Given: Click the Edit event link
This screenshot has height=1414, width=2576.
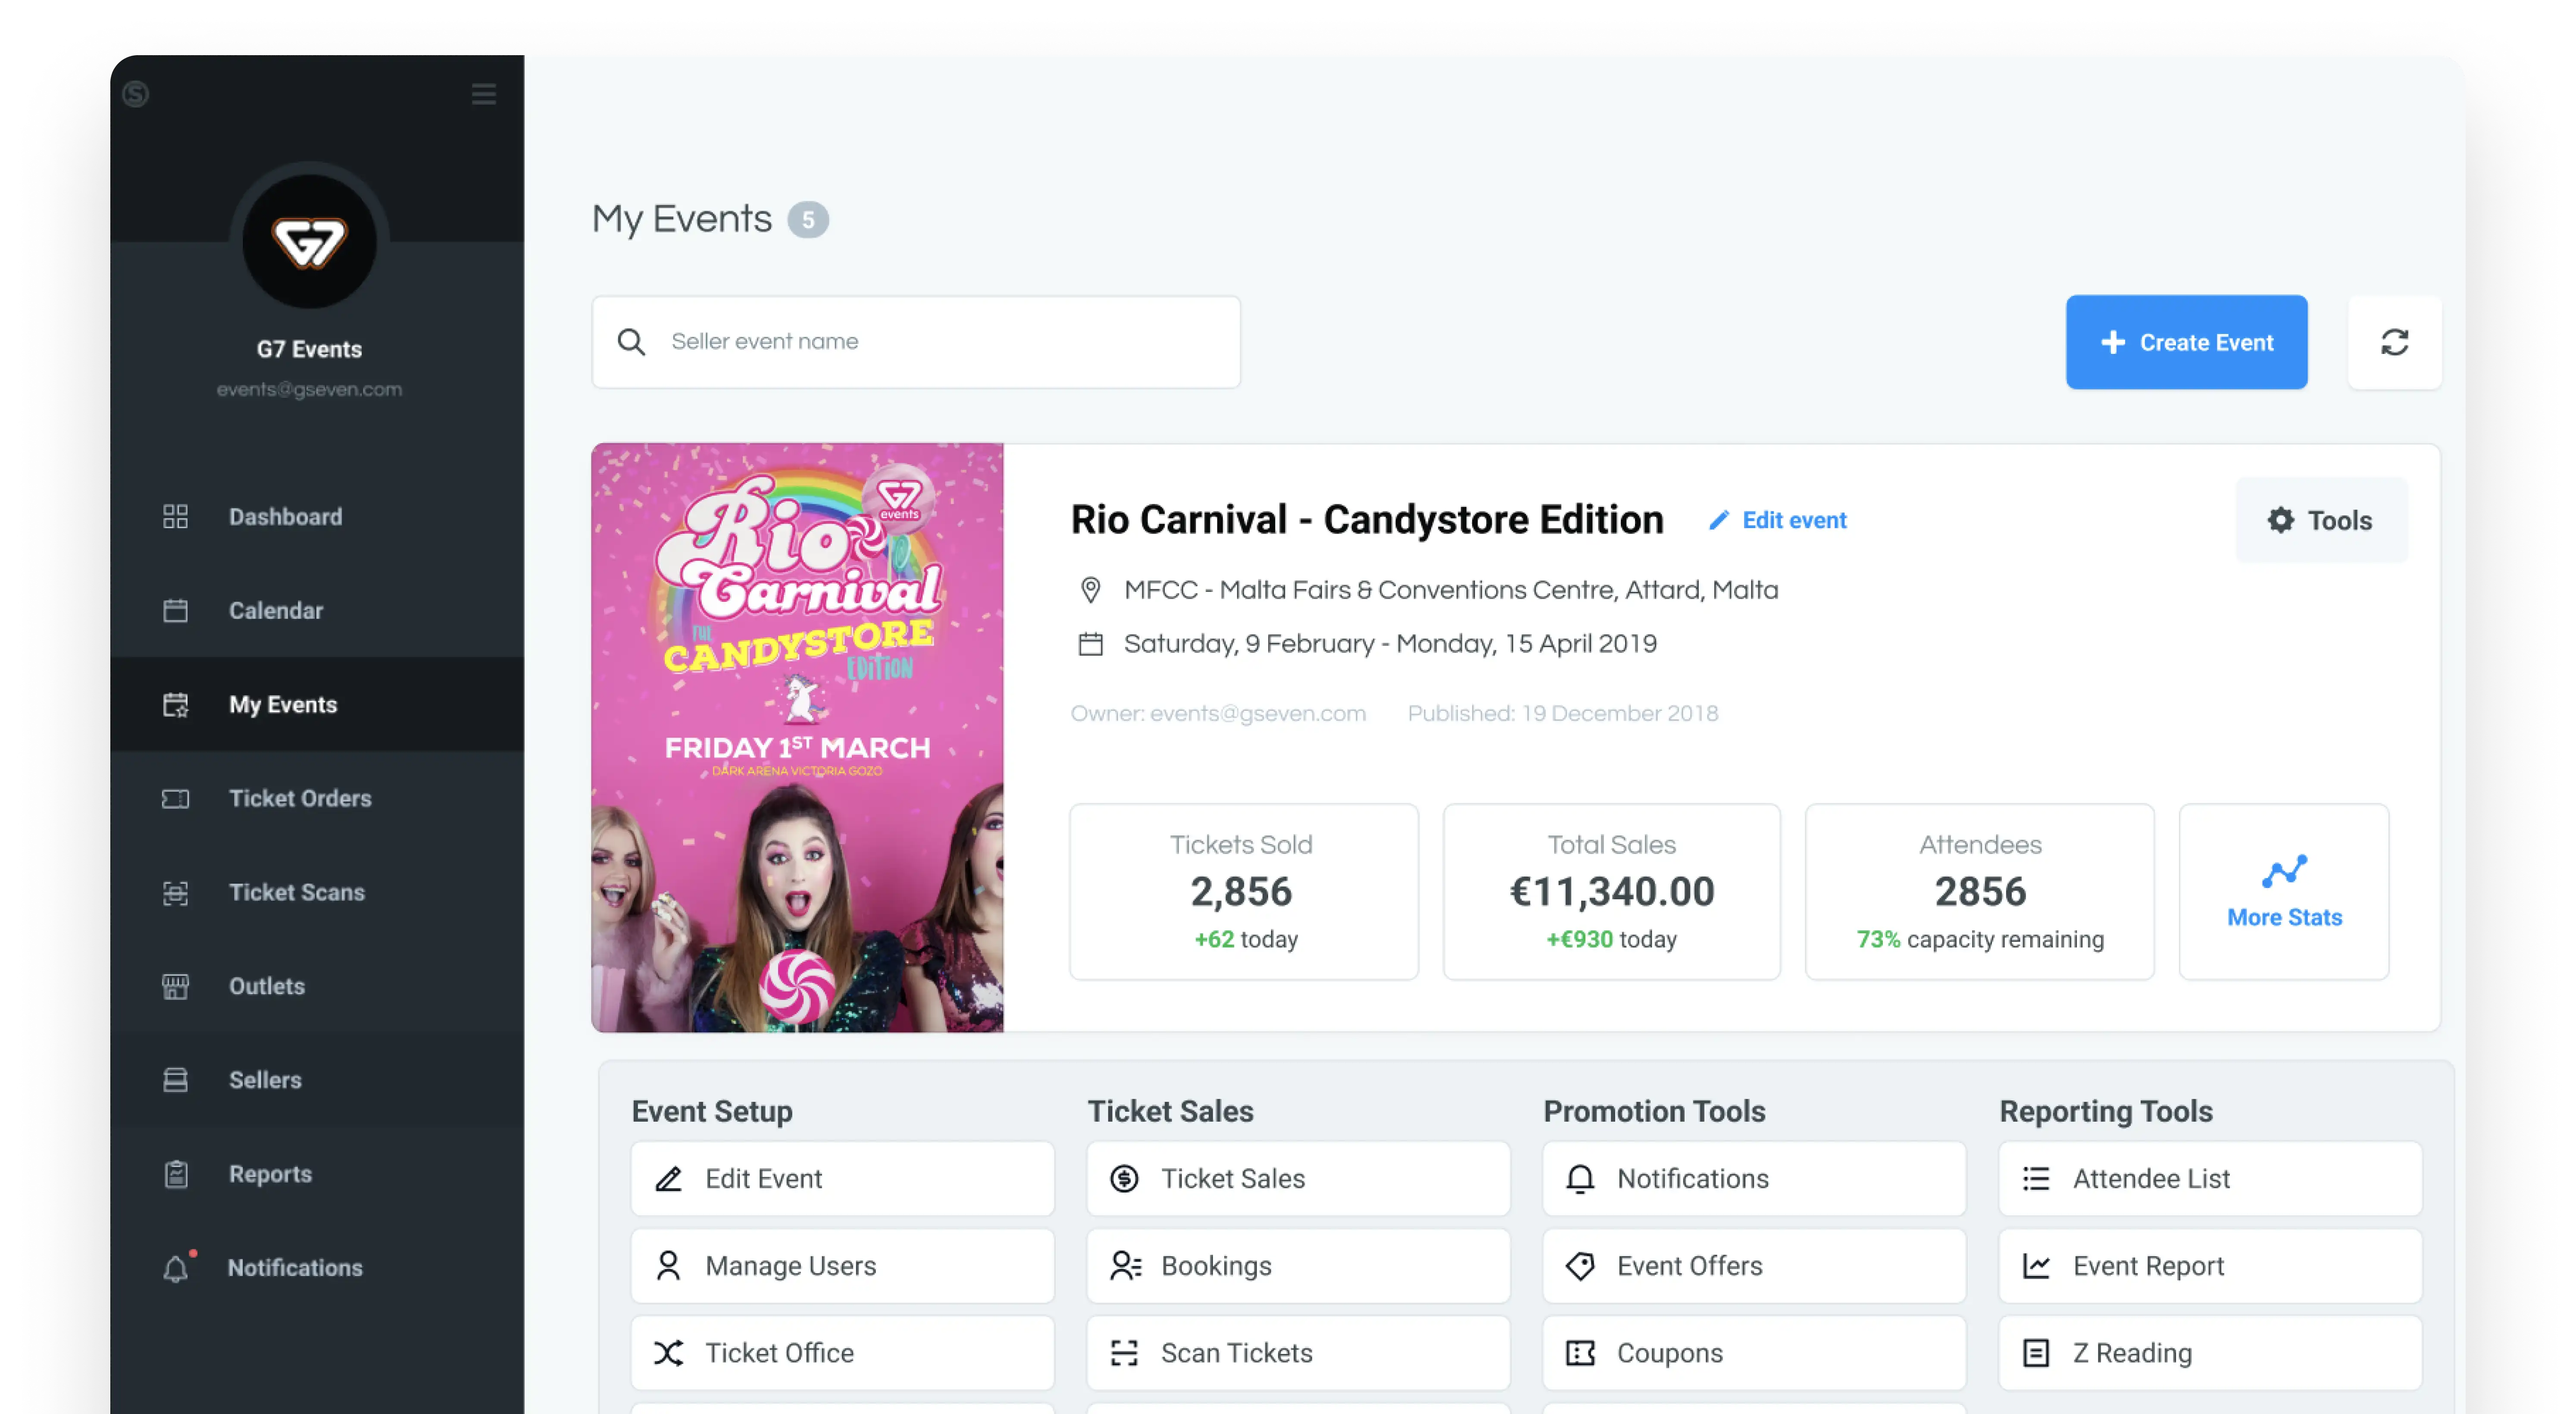Looking at the screenshot, I should click(x=1778, y=520).
